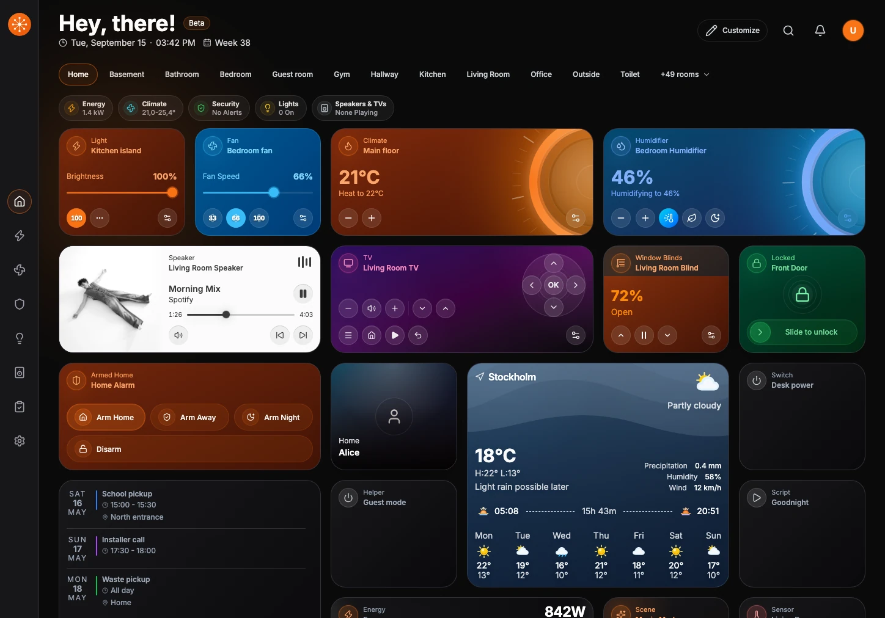Adjust the Bedroom fan speed slider

(x=258, y=193)
